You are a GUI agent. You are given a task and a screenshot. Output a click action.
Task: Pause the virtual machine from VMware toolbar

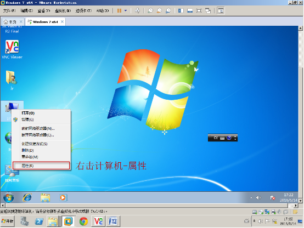[x=119, y=10]
